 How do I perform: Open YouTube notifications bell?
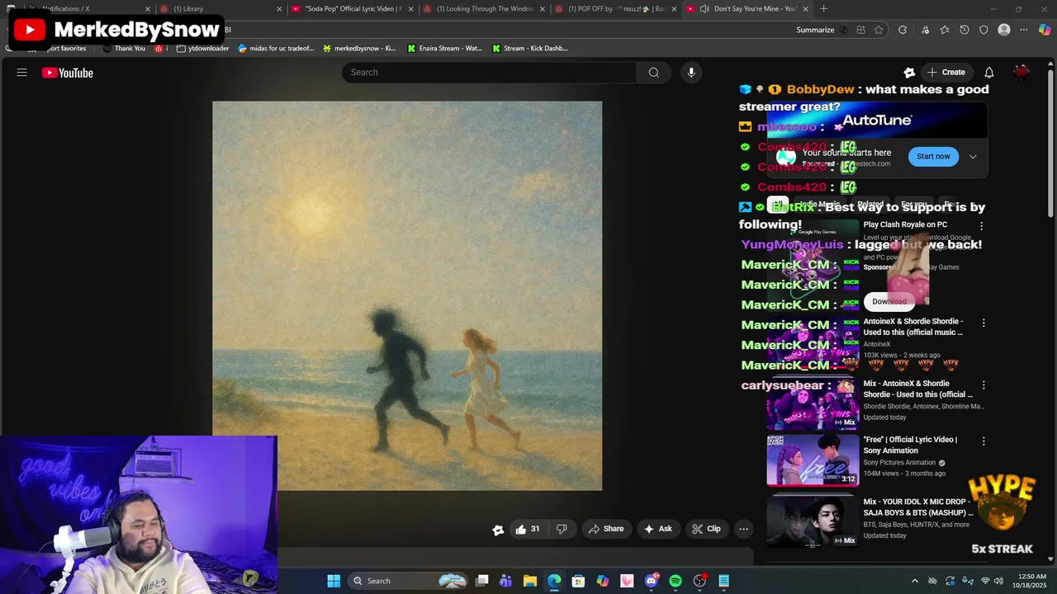(x=989, y=73)
